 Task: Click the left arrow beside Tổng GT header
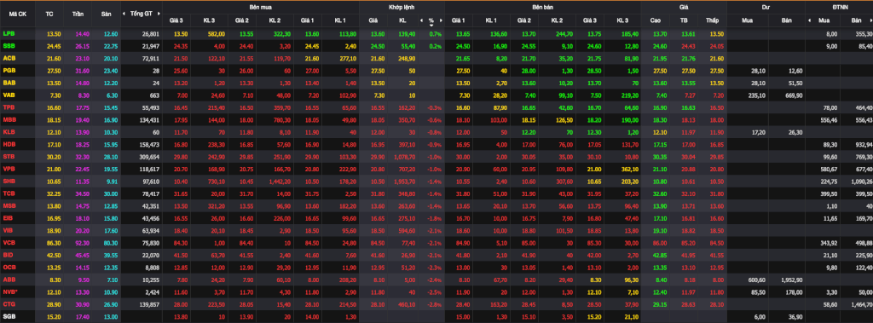pos(124,14)
